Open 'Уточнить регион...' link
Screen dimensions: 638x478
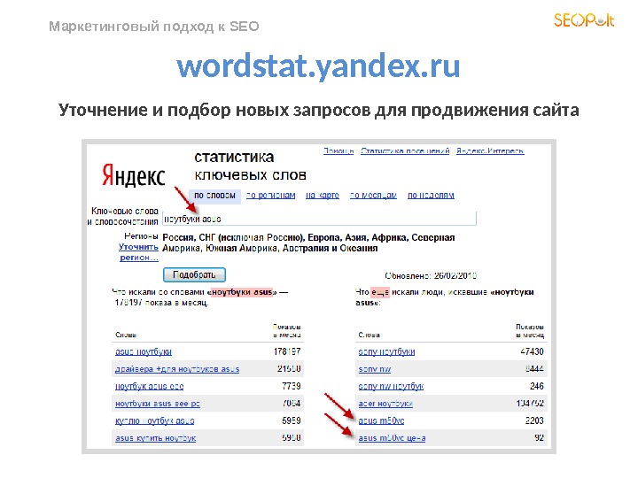coord(139,252)
